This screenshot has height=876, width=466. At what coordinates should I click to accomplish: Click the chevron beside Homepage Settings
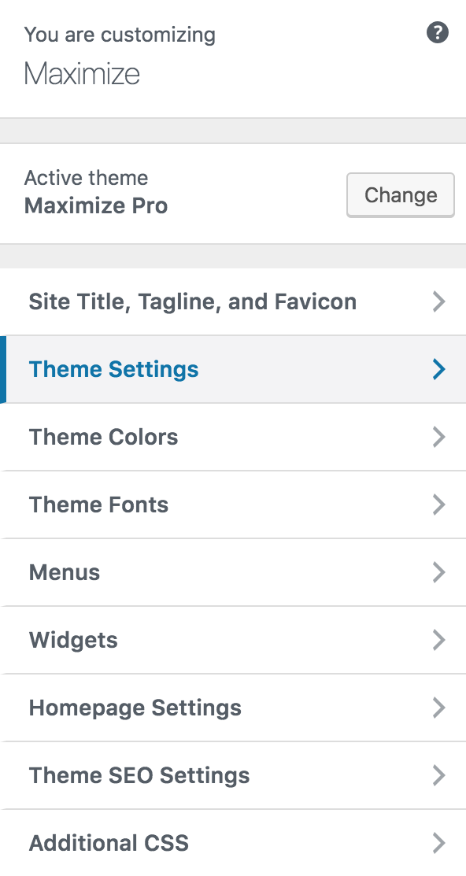(x=439, y=708)
